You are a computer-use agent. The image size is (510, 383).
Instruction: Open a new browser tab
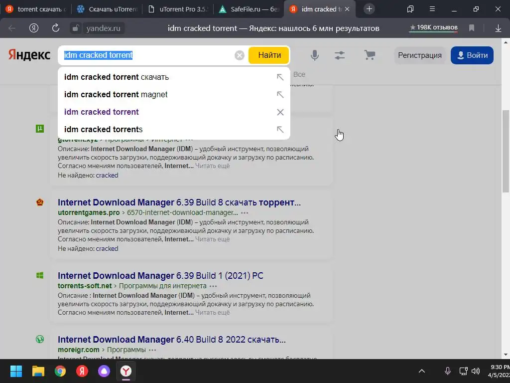tap(369, 9)
